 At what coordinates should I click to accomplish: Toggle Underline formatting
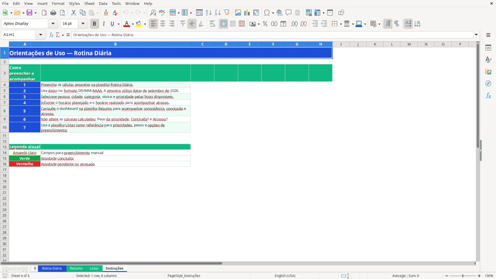(112, 24)
